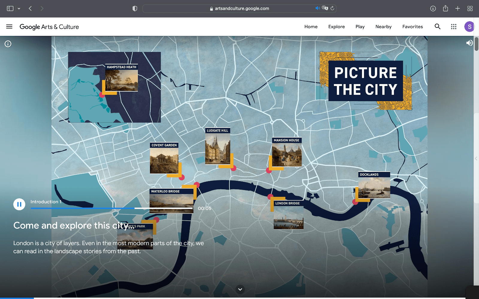Open the hamburger main menu
Viewport: 479px width, 299px height.
[x=9, y=27]
